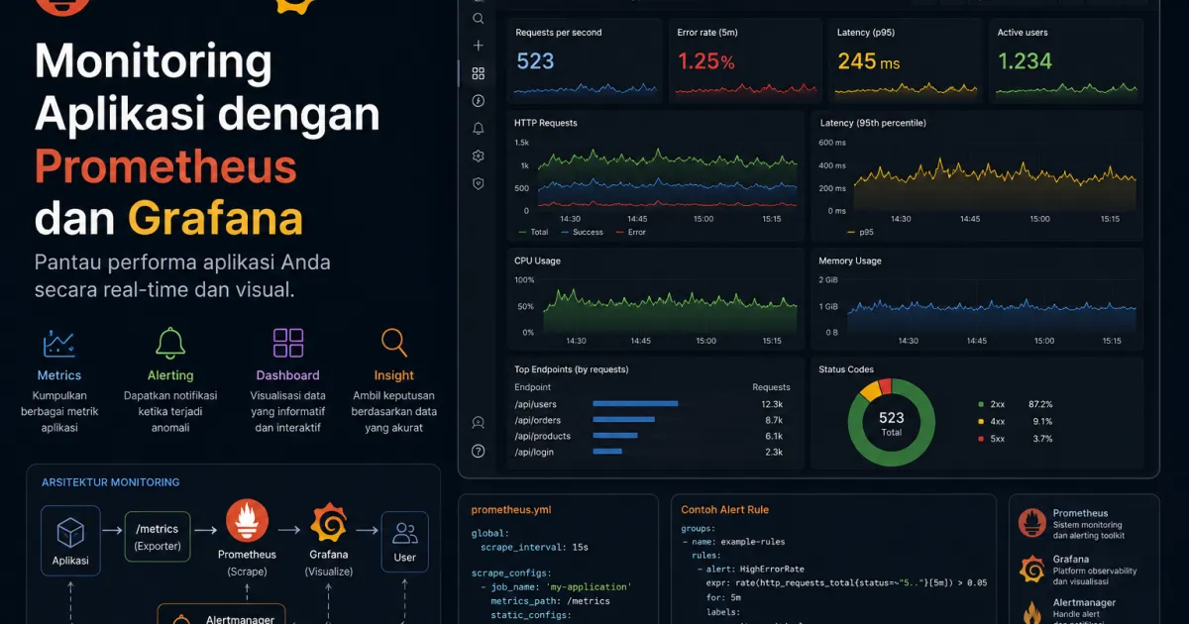Open the user profile icon in the sidebar

(479, 423)
